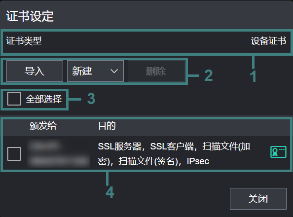Image resolution: width=293 pixels, height=217 pixels.
Task: Click the callout number 4 label
Action: pyautogui.click(x=110, y=192)
